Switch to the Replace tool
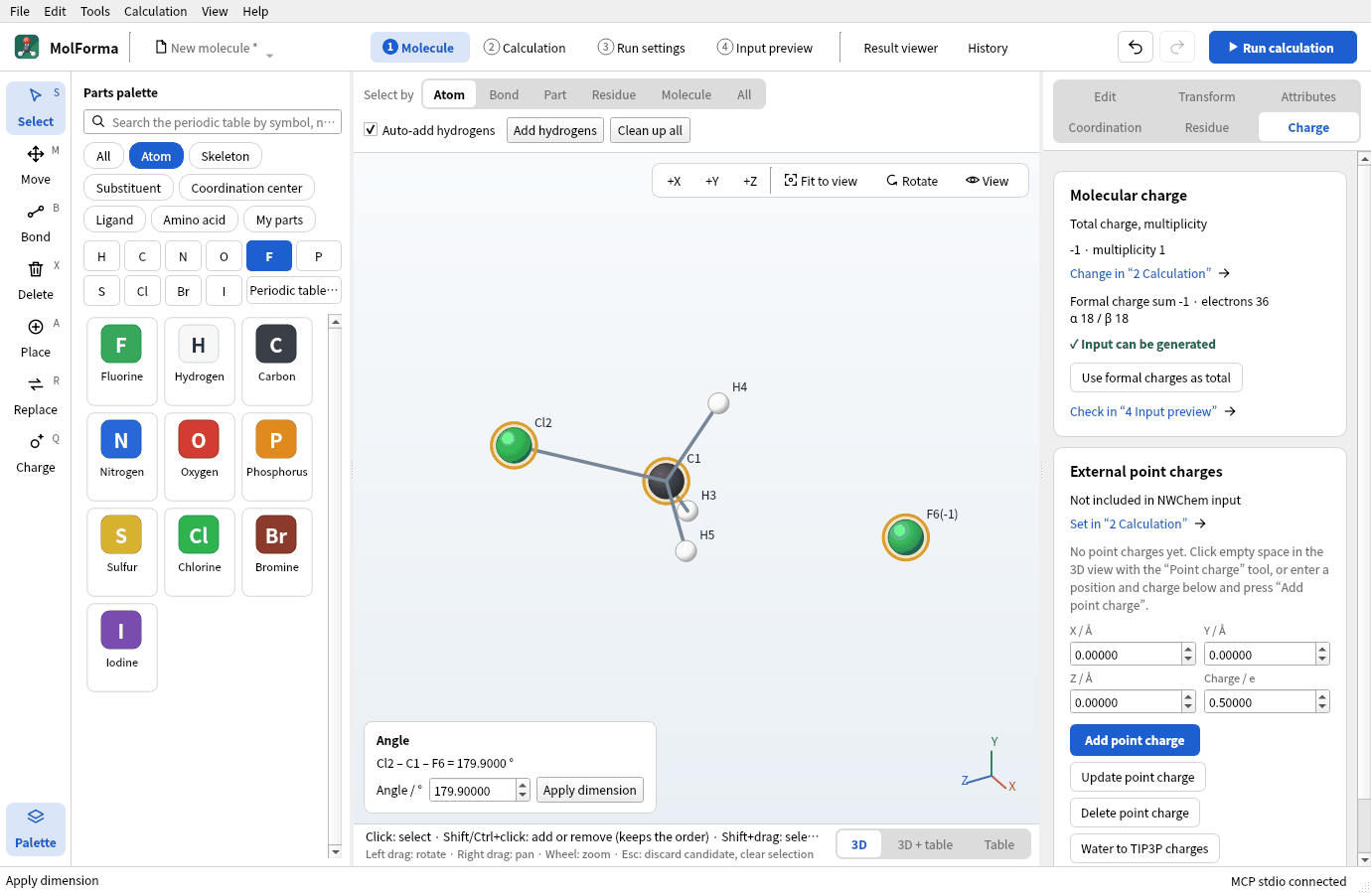This screenshot has width=1371, height=894. coord(36,395)
